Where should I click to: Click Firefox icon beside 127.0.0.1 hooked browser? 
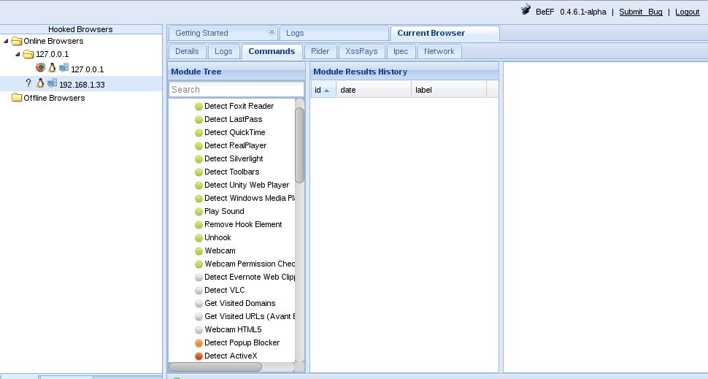(x=40, y=67)
